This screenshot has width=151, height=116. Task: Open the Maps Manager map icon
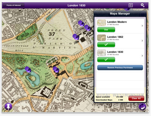(131, 5)
